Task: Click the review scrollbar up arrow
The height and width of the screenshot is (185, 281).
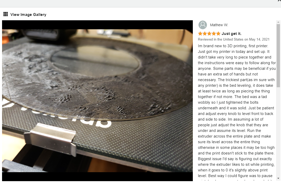Action: [x=278, y=22]
